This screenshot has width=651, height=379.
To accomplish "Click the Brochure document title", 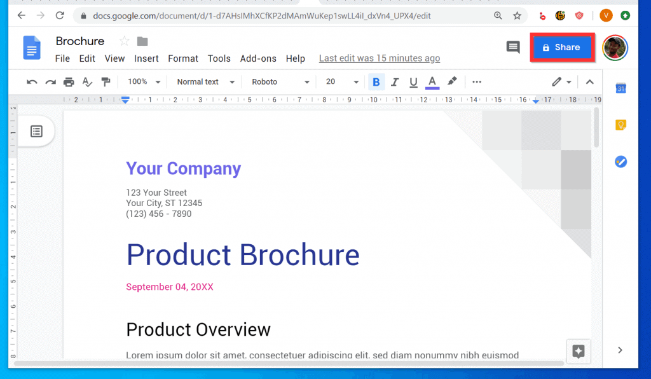I will [80, 41].
